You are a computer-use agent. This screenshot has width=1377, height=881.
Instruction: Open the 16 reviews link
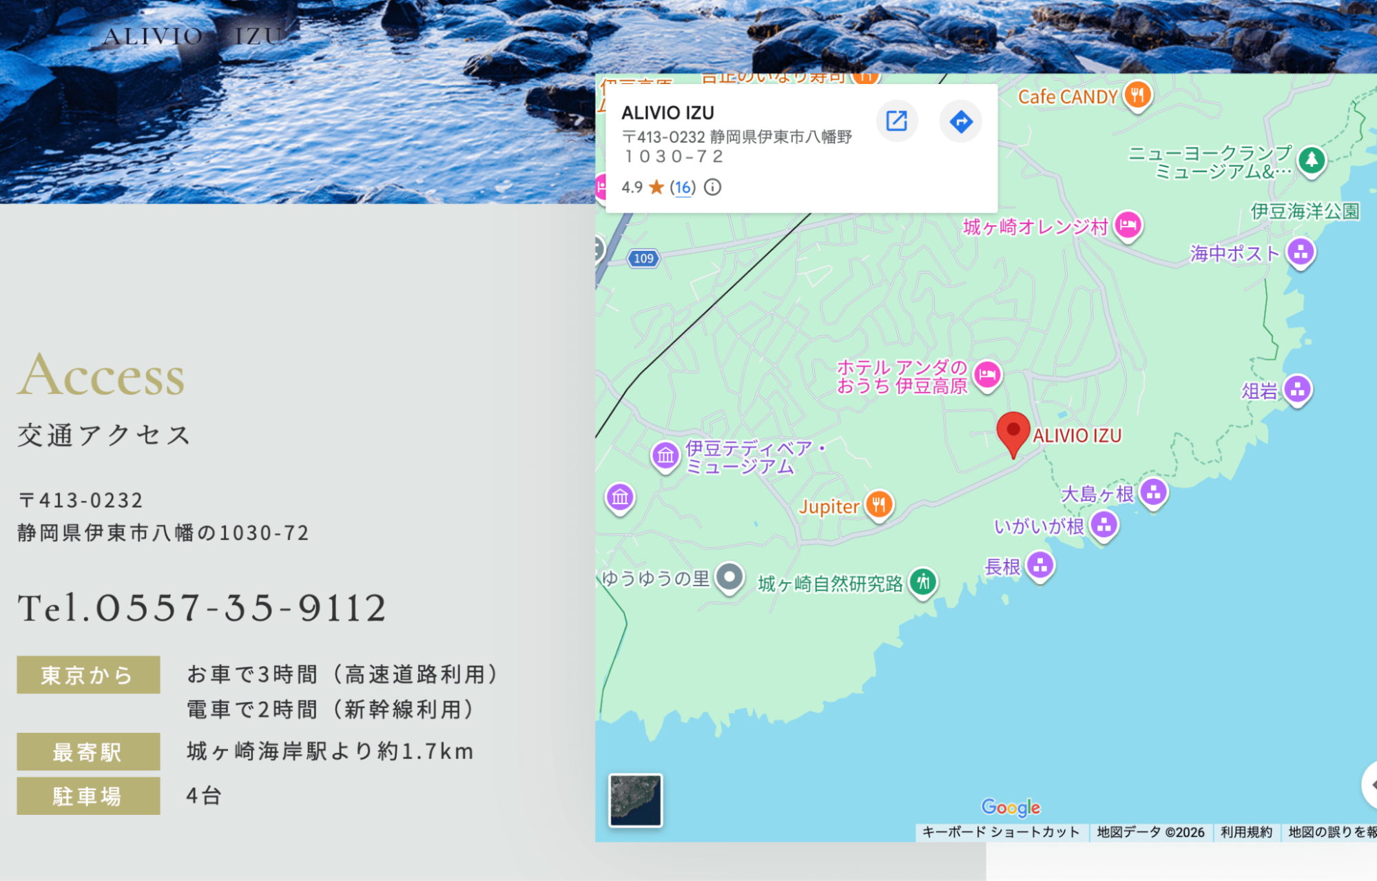(x=683, y=187)
